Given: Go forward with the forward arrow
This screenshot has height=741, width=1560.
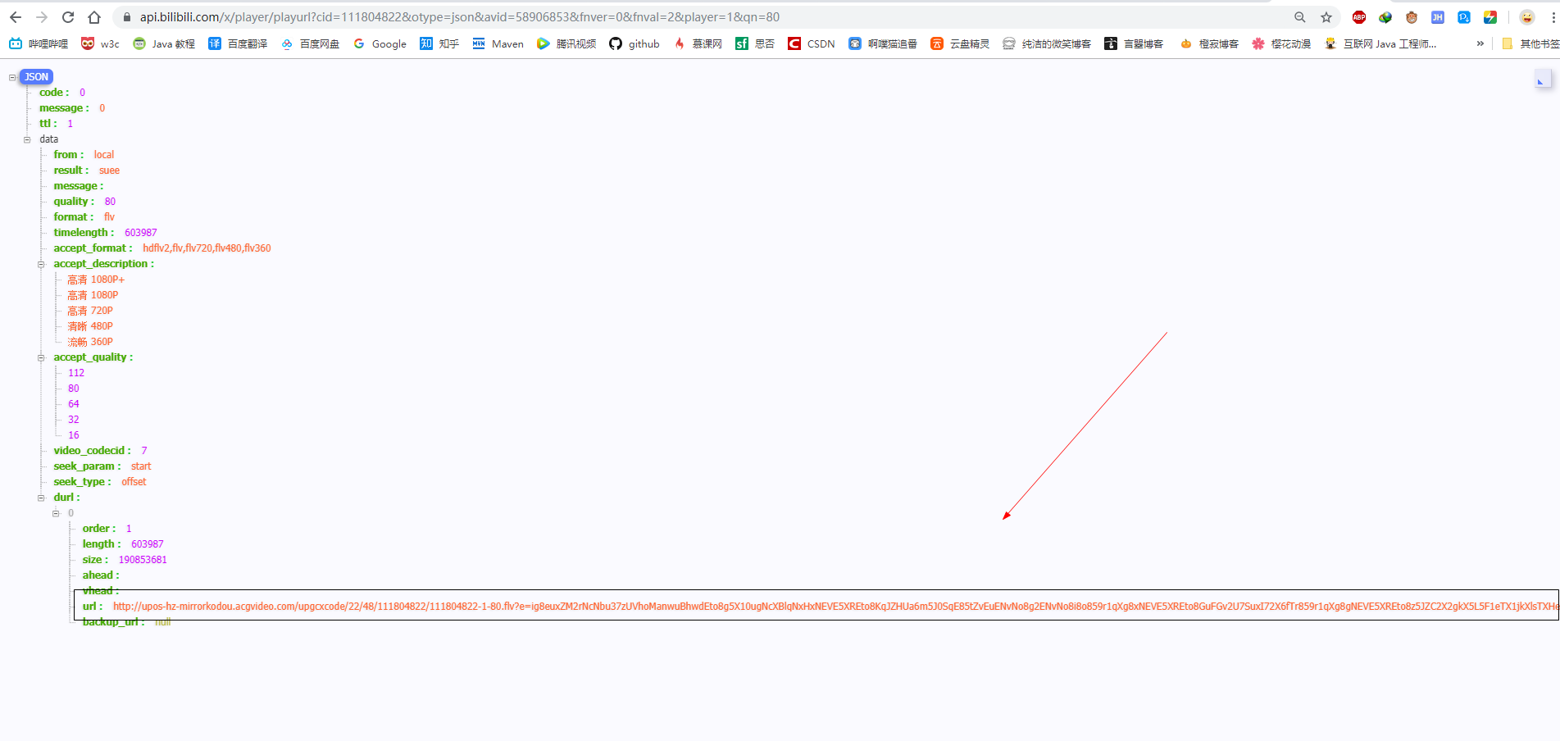Looking at the screenshot, I should [x=42, y=17].
